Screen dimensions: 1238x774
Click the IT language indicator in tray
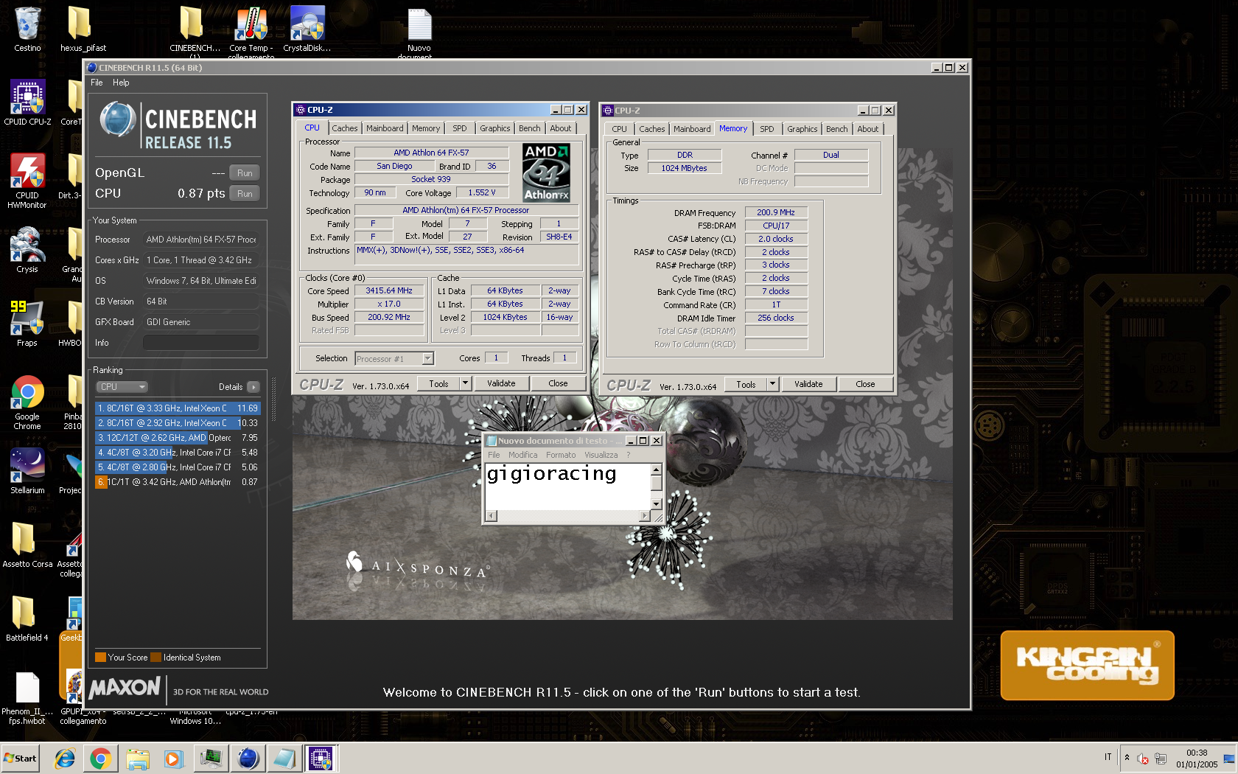coord(1108,757)
